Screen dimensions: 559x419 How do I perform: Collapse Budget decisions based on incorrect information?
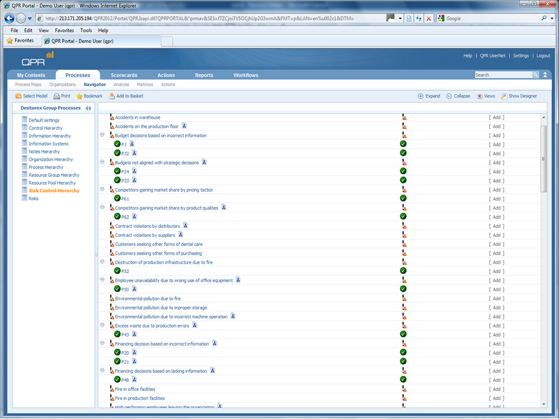pos(102,135)
